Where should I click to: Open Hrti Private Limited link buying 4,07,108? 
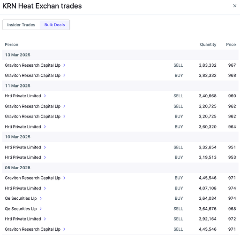coord(23,188)
